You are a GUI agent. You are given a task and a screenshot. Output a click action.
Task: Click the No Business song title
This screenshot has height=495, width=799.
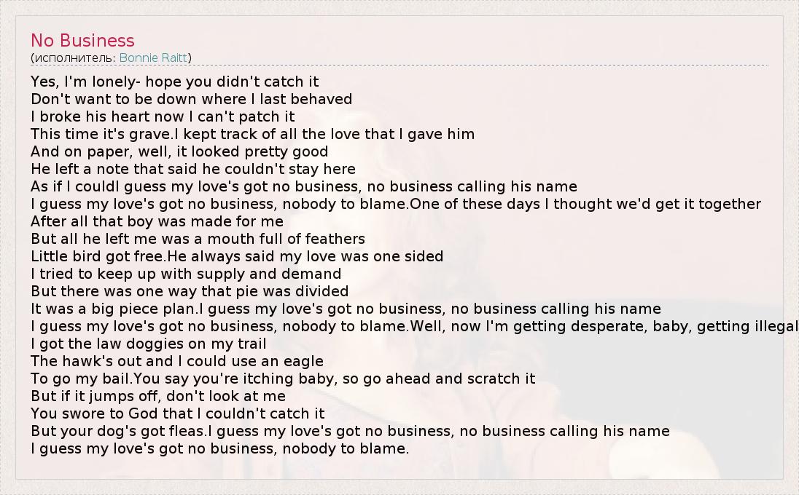(x=82, y=41)
